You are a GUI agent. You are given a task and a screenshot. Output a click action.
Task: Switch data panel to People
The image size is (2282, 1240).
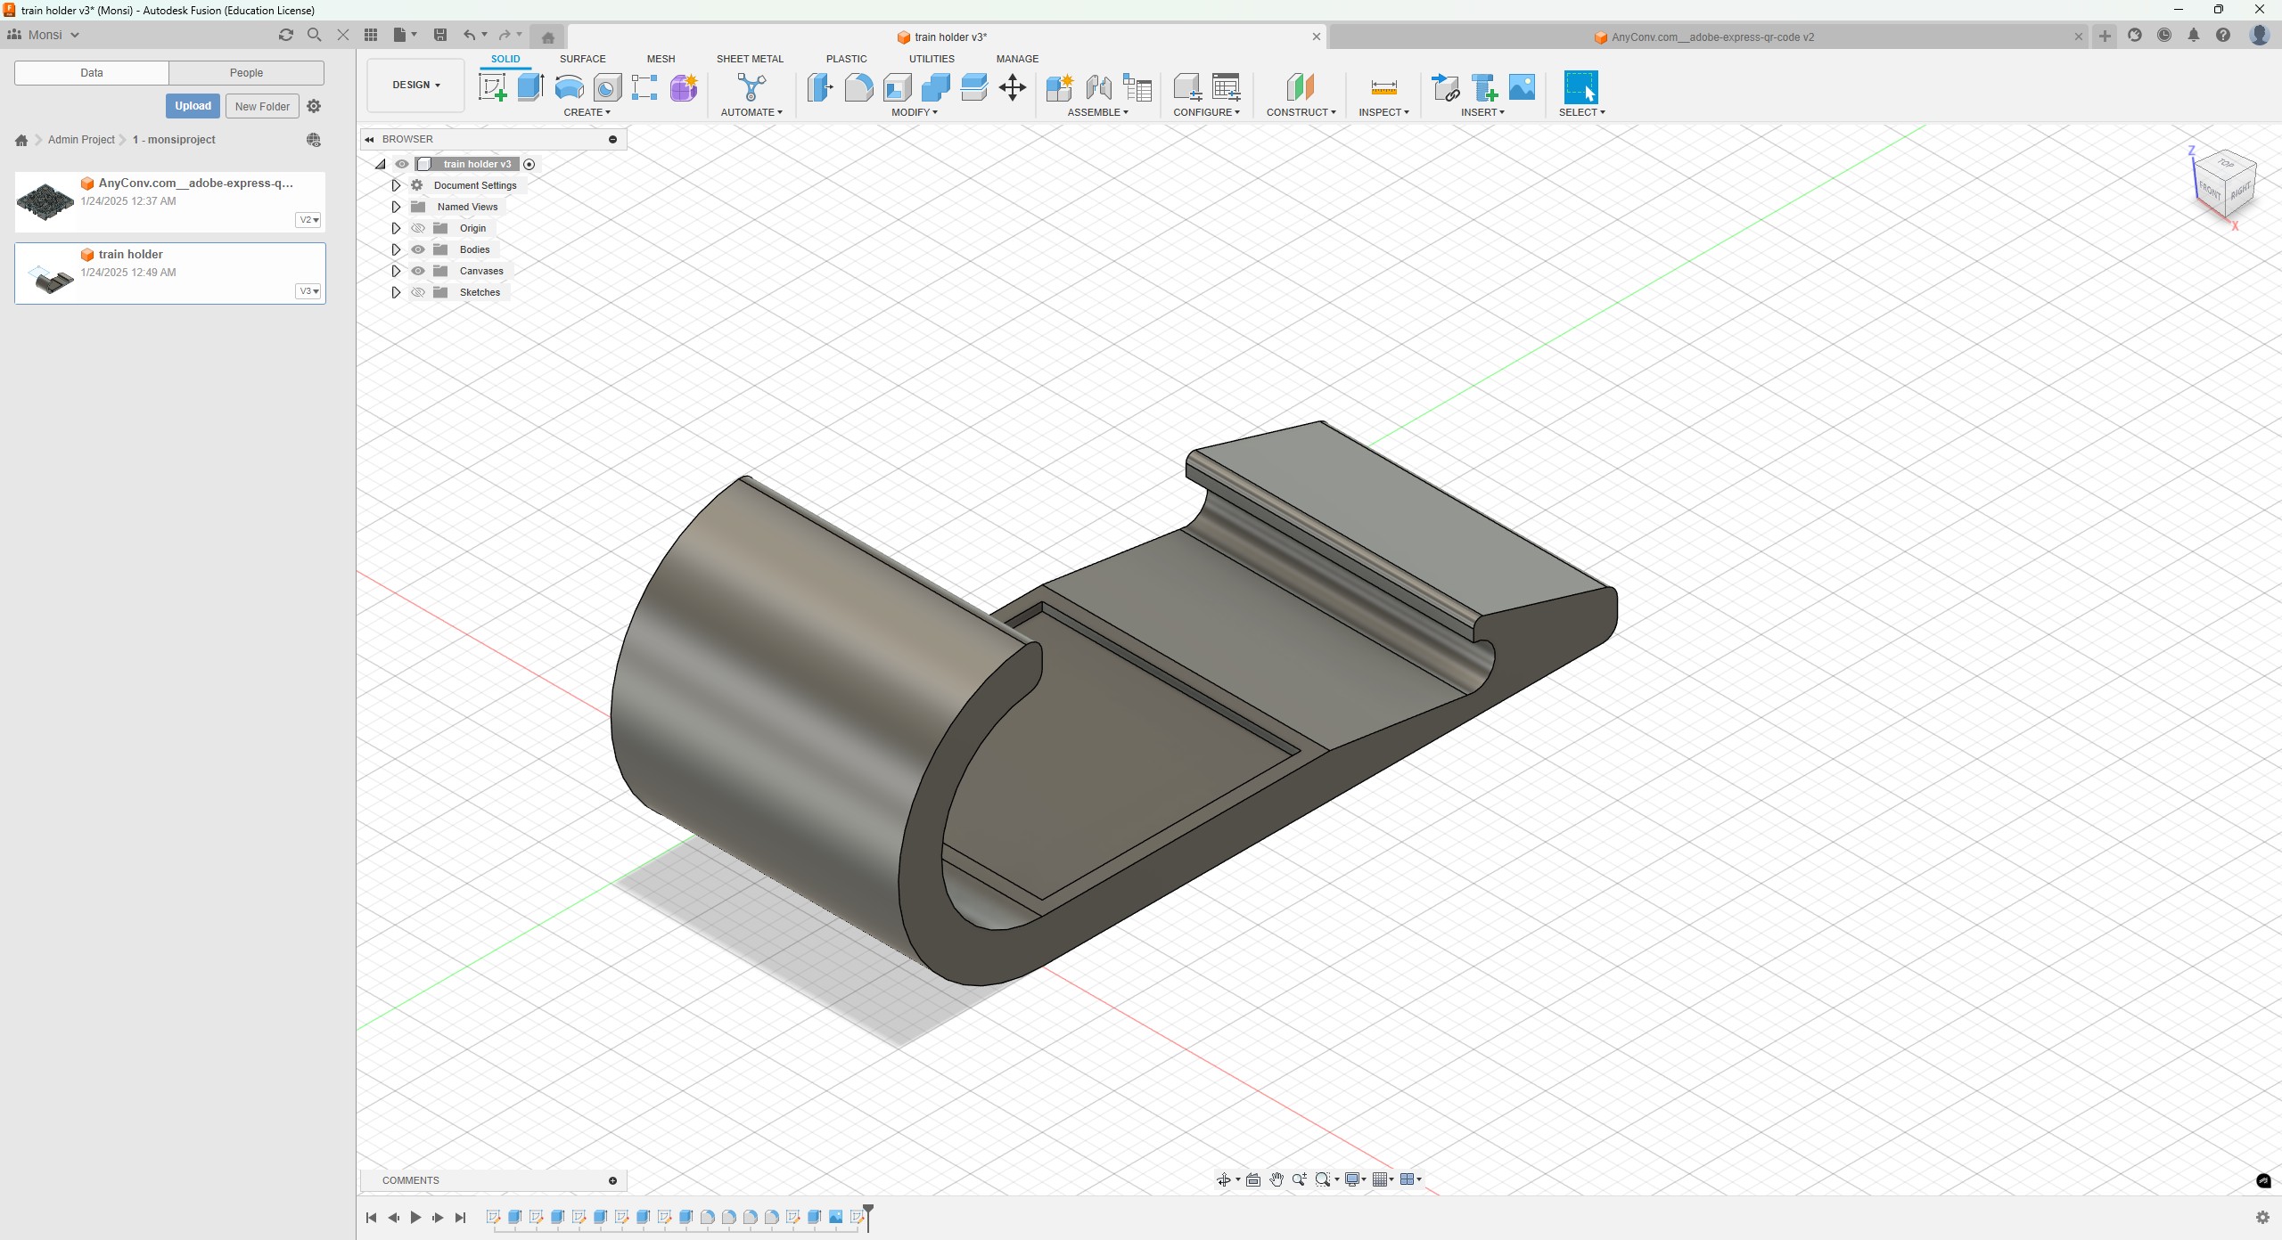pos(246,73)
